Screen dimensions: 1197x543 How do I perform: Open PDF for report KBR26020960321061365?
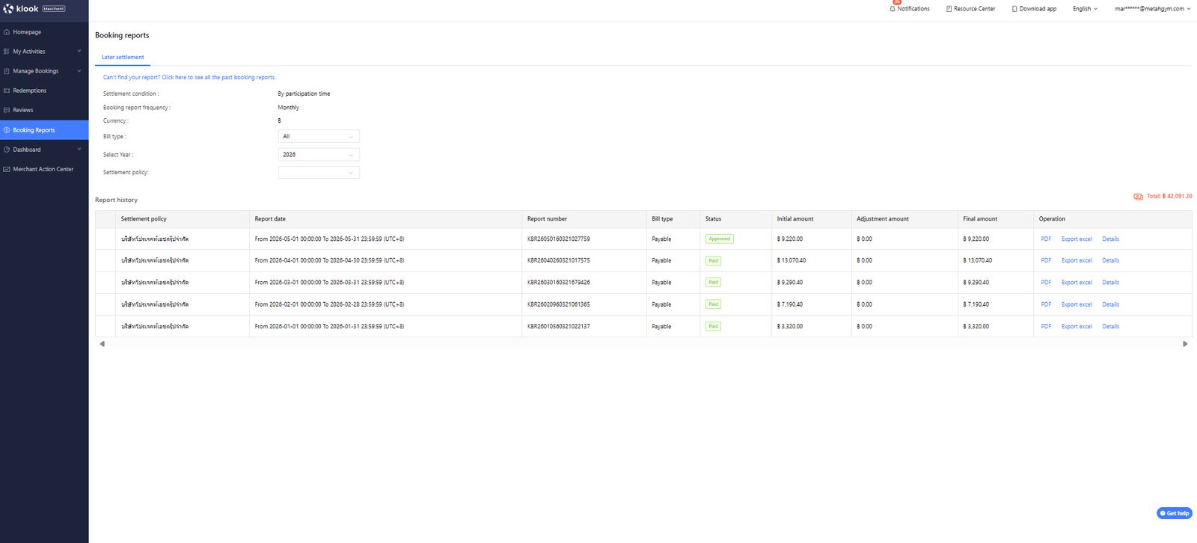(1046, 304)
